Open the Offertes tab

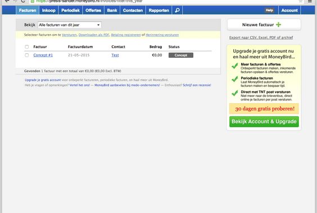[x=93, y=10]
